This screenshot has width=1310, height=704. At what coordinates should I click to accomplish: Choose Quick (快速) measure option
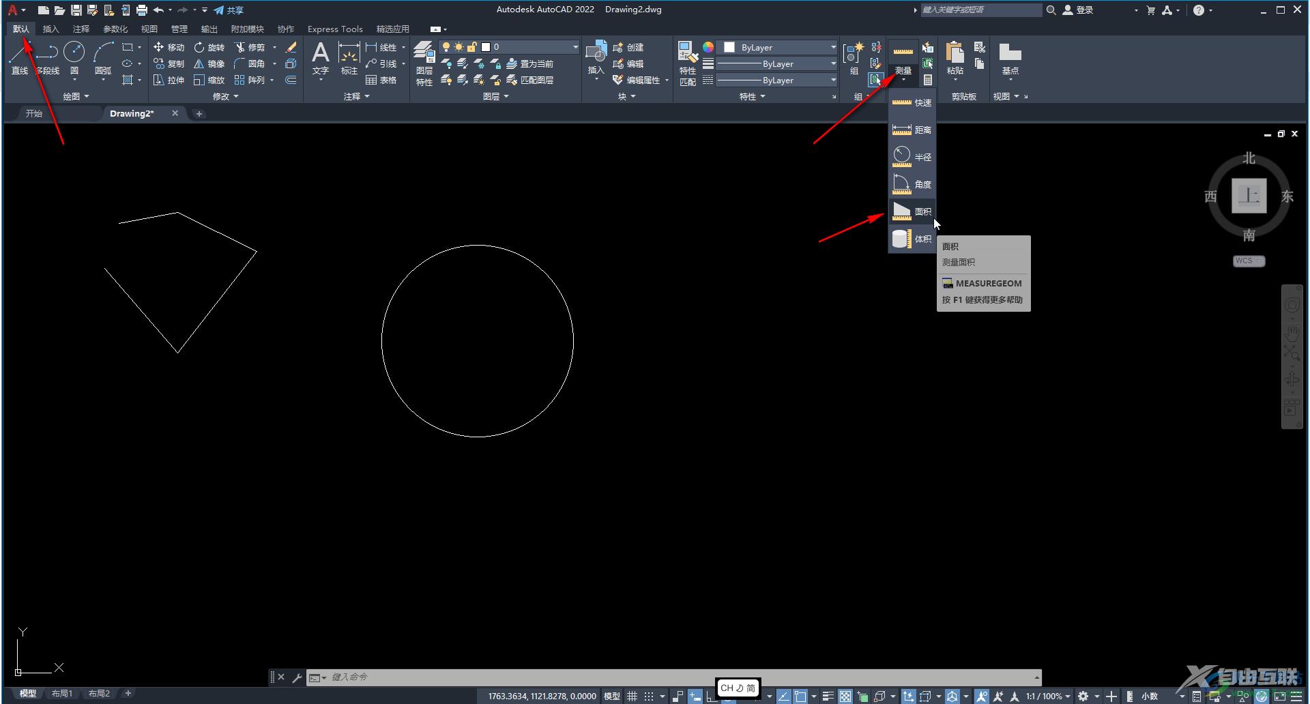912,102
